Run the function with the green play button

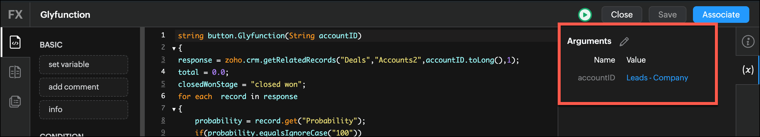(585, 15)
